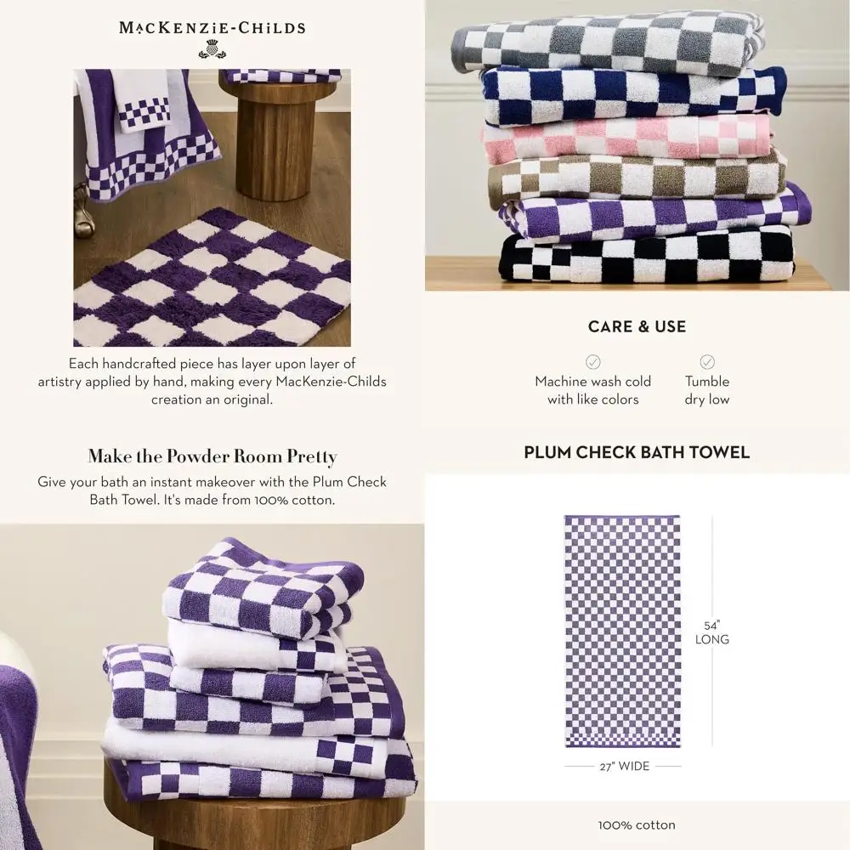Click the Make the Powder Room Pretty heading

pos(212,456)
